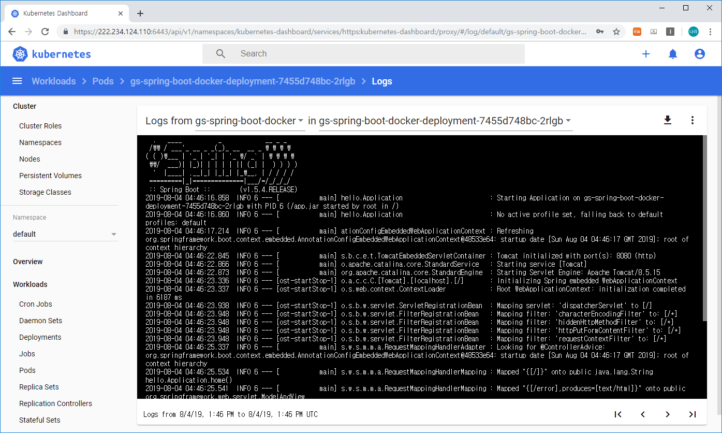Open a new browser tab
Screen dimensions: 722x433
[140, 13]
